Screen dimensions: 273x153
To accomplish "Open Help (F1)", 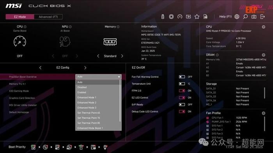I will [225, 17].
